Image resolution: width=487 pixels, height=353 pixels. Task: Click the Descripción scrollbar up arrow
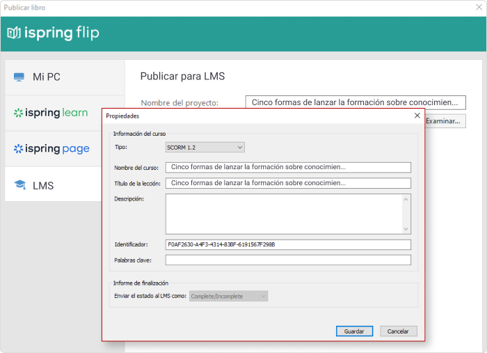click(x=406, y=200)
